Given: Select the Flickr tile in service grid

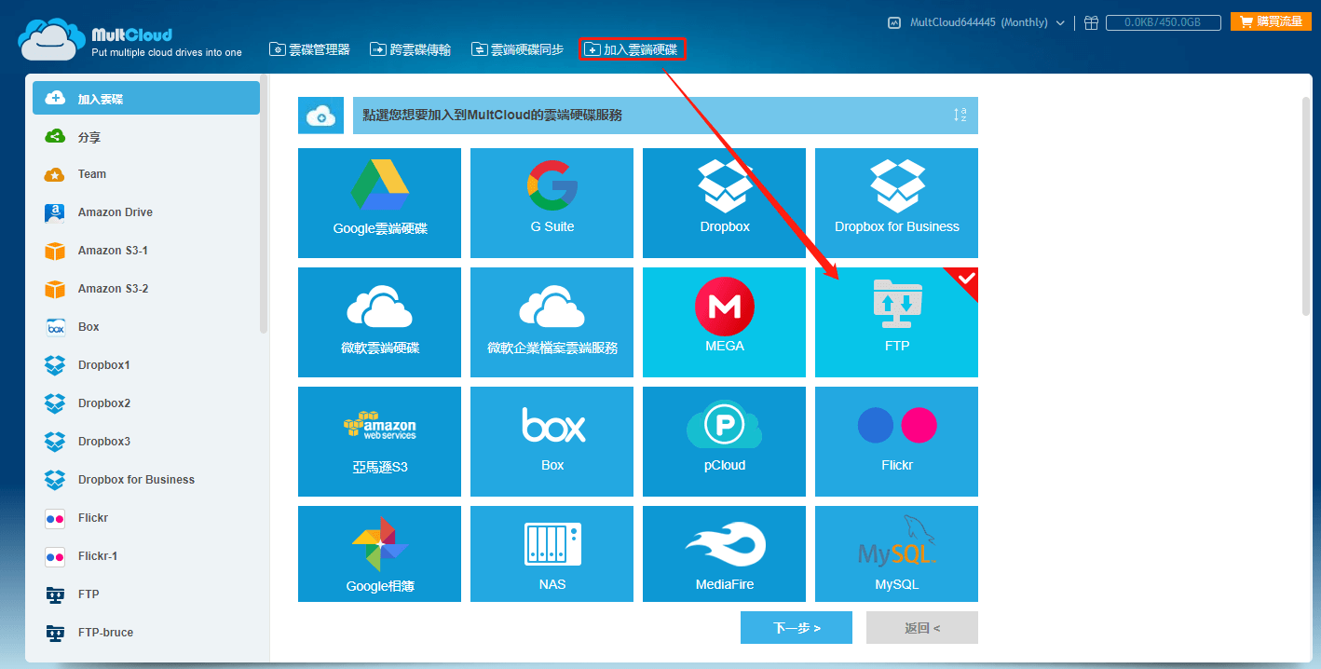Looking at the screenshot, I should [896, 442].
